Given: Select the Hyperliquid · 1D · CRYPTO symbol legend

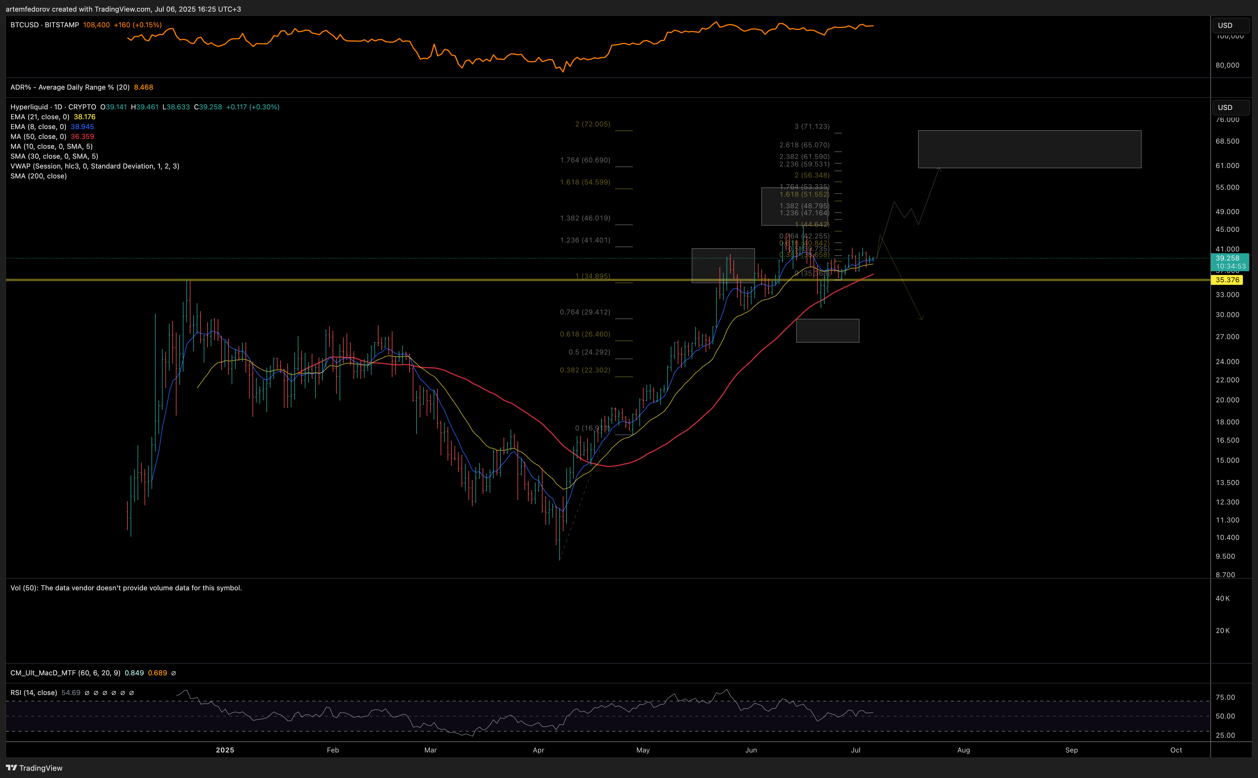Looking at the screenshot, I should click(x=53, y=107).
